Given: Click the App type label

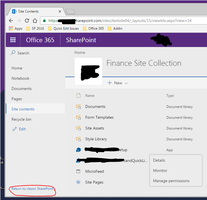Looking at the screenshot, I should click(170, 150).
